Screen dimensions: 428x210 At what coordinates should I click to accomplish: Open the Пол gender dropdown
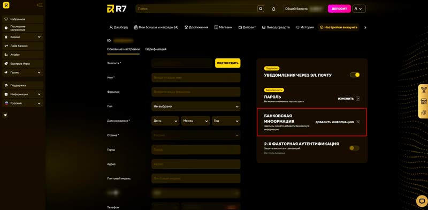click(196, 107)
